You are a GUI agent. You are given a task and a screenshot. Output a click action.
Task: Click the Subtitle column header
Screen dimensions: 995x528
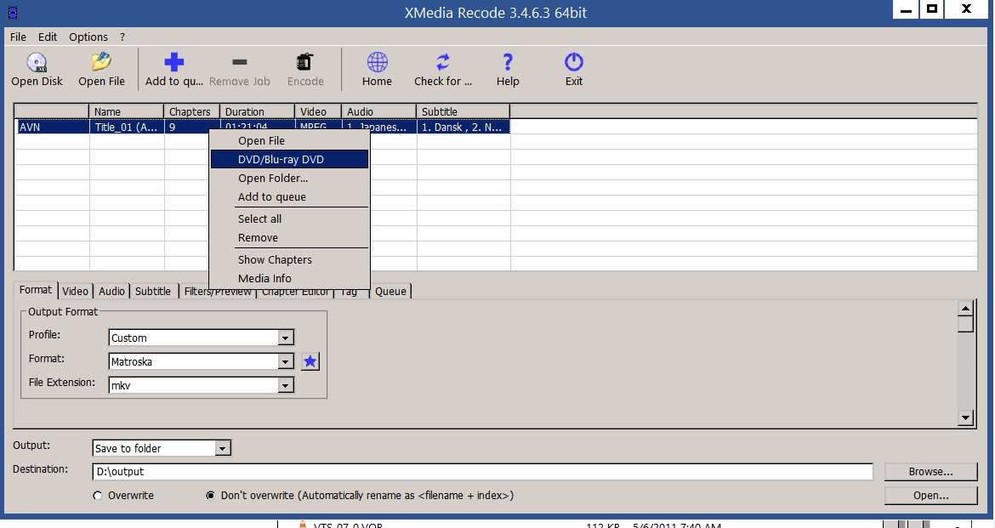click(463, 111)
